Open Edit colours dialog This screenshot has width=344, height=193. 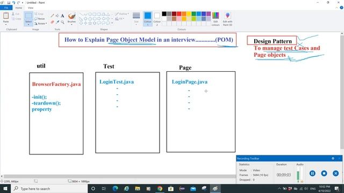click(216, 19)
